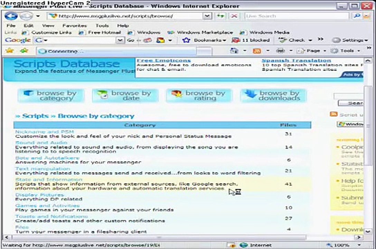Open the recent pages dropdown arrow
Viewport: 376px width, 249px height.
[x=38, y=16]
